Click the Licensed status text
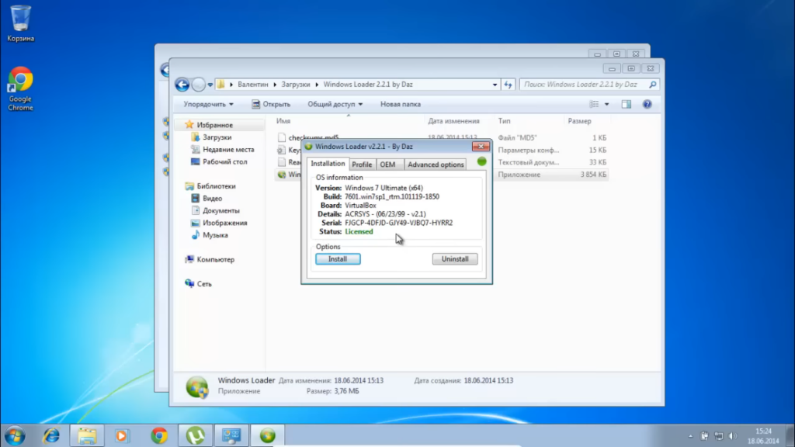The image size is (795, 447). click(x=359, y=231)
